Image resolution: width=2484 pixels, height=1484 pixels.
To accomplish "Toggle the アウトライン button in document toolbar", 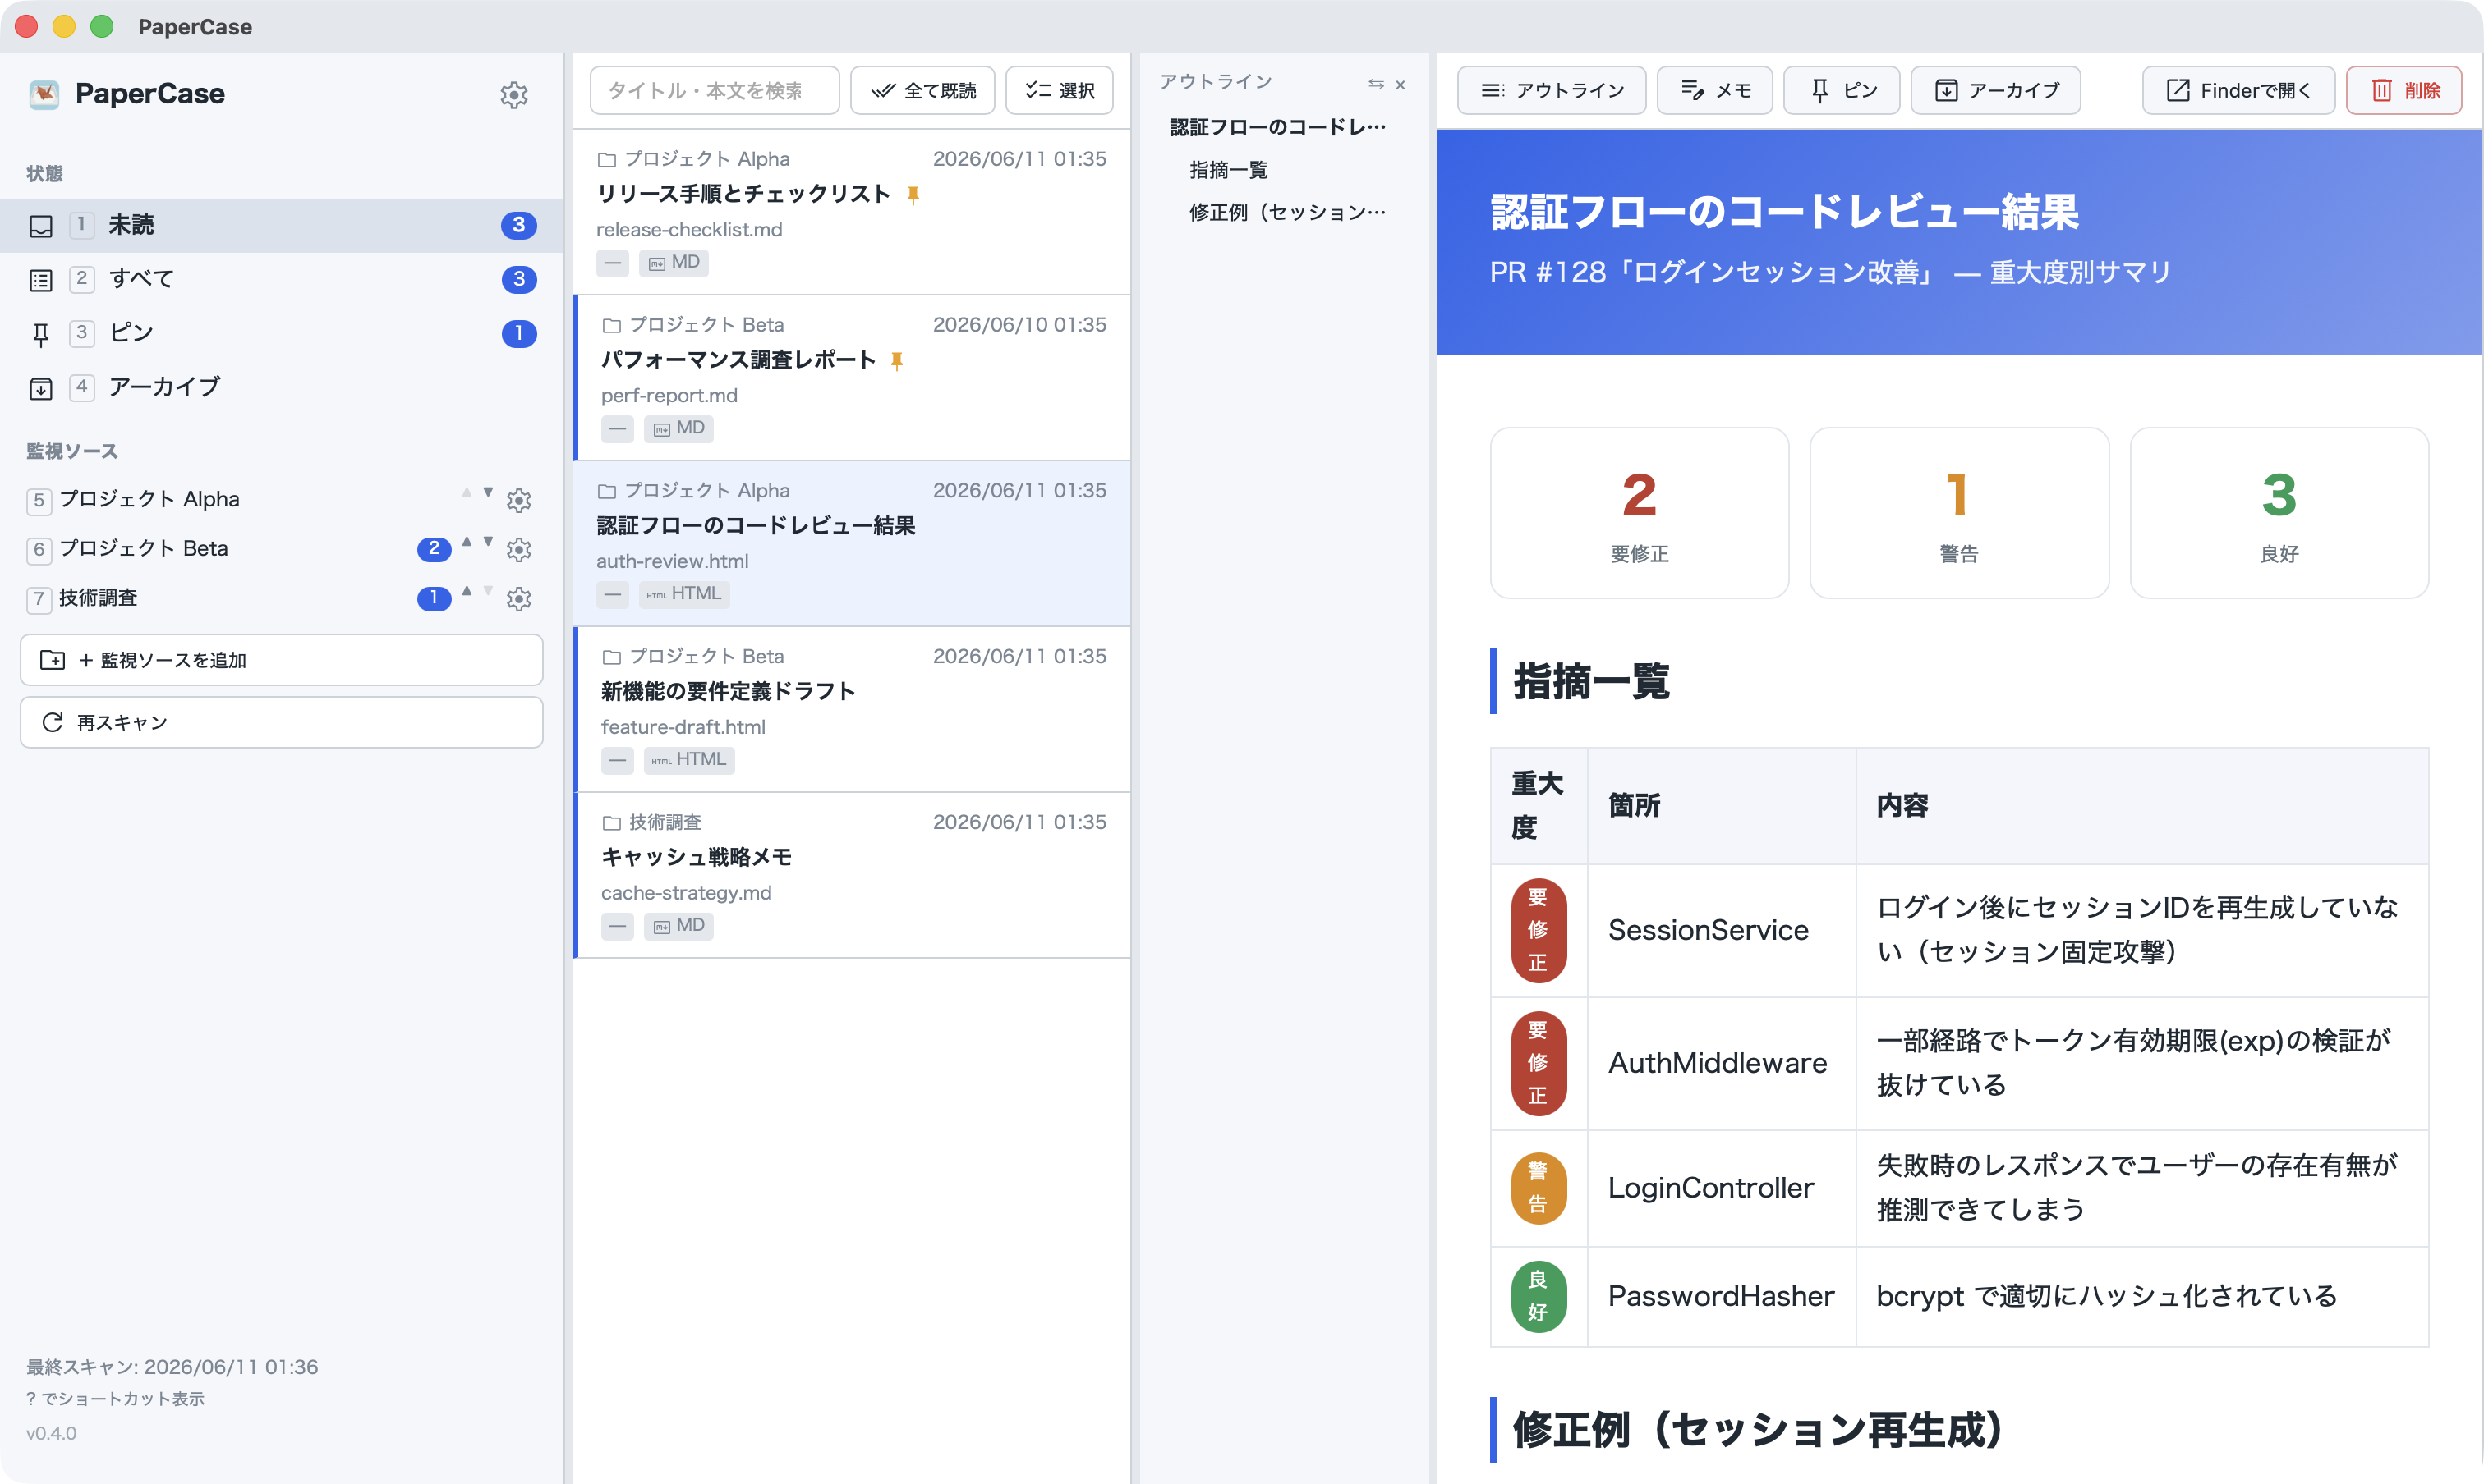I will coord(1551,90).
